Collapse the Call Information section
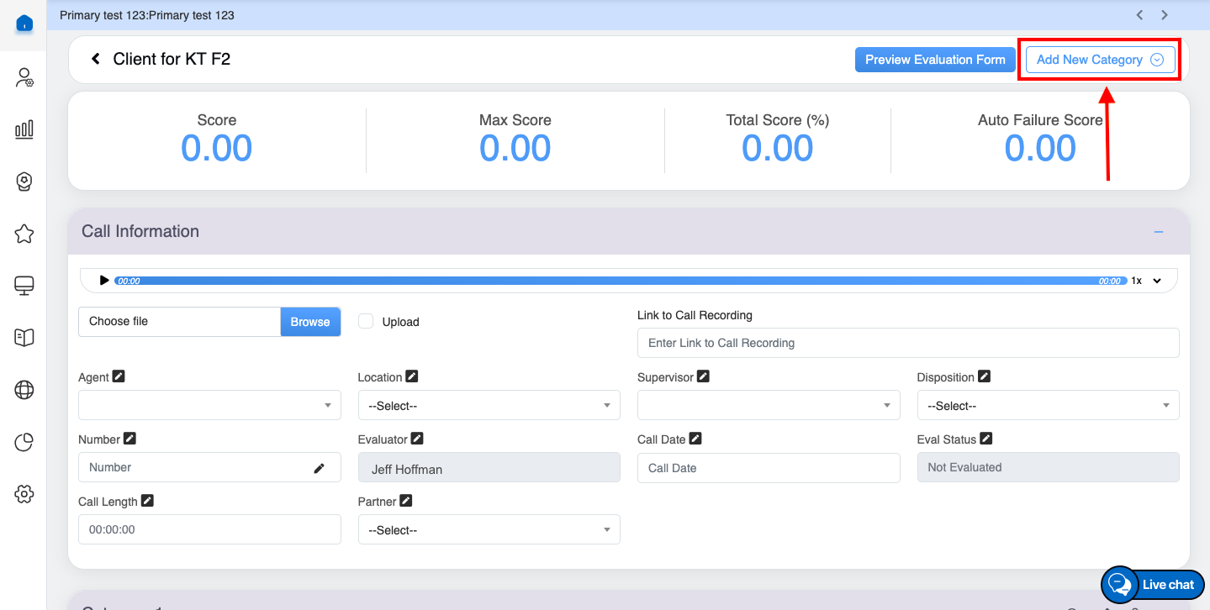This screenshot has height=610, width=1210. click(x=1158, y=232)
